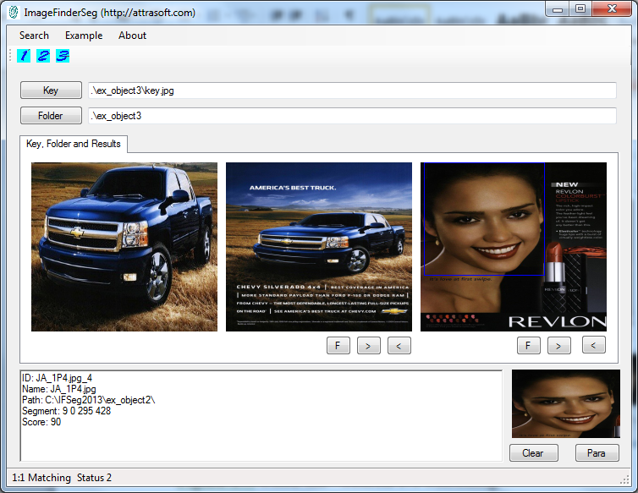Open the Example menu

[84, 36]
